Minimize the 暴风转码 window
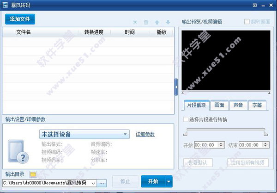 (x=263, y=6)
